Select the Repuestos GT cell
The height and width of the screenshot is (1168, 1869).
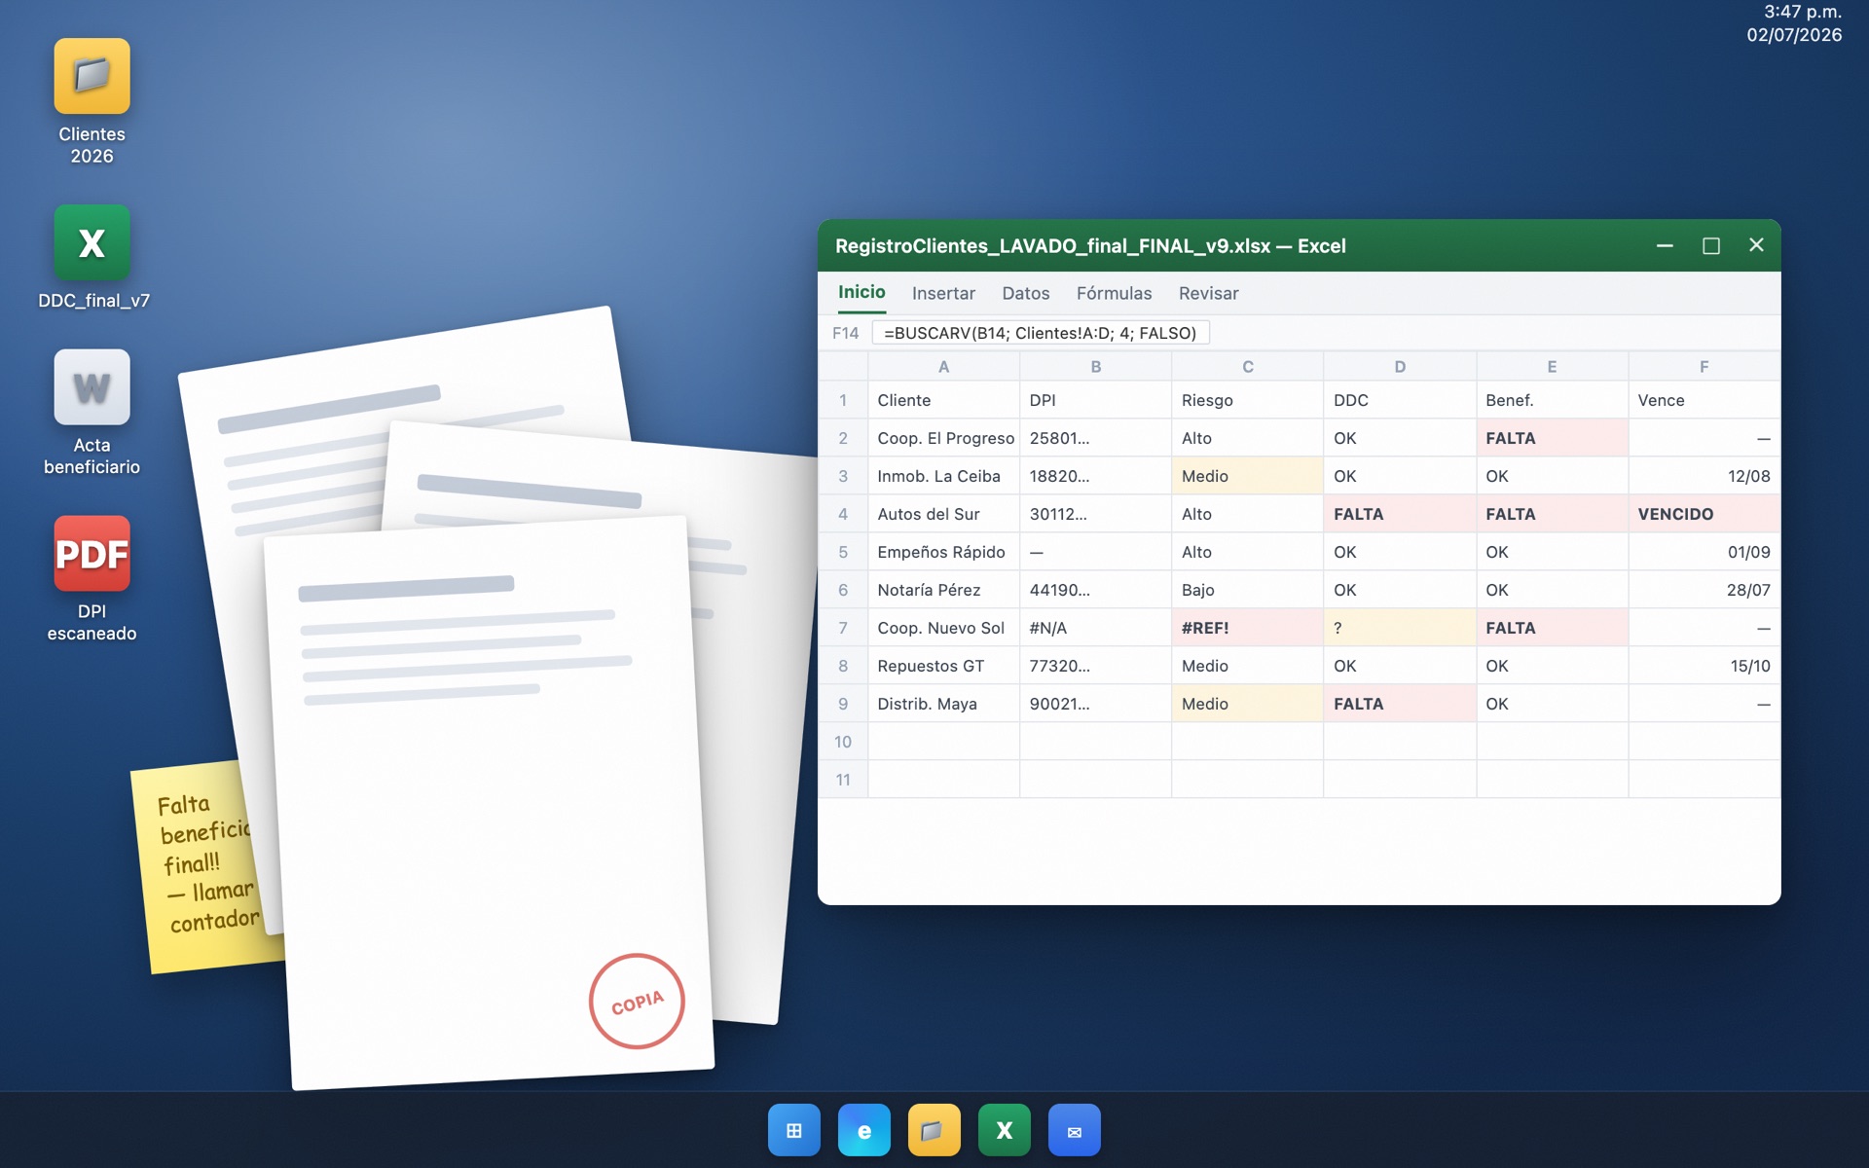tap(943, 666)
